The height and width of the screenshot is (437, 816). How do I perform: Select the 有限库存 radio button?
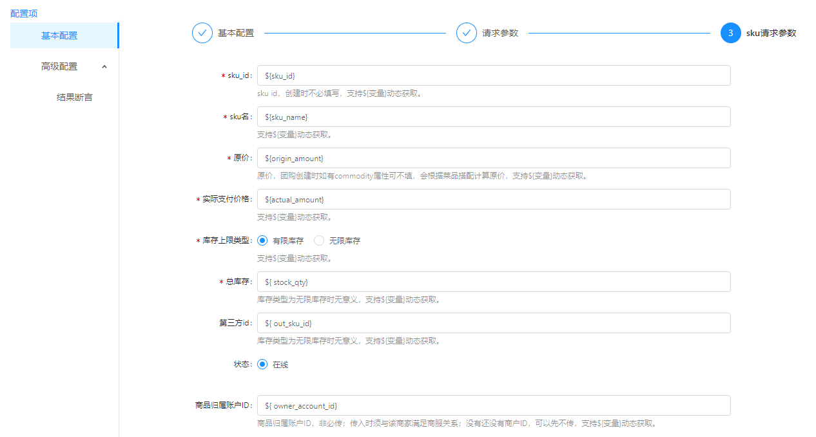(x=262, y=240)
